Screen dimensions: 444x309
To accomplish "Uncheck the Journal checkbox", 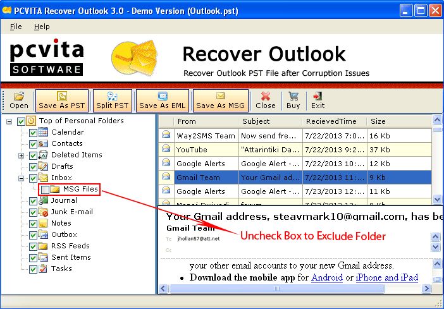I will pyautogui.click(x=33, y=201).
